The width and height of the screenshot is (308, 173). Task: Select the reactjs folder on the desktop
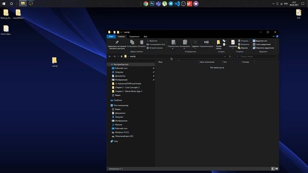pyautogui.click(x=54, y=62)
